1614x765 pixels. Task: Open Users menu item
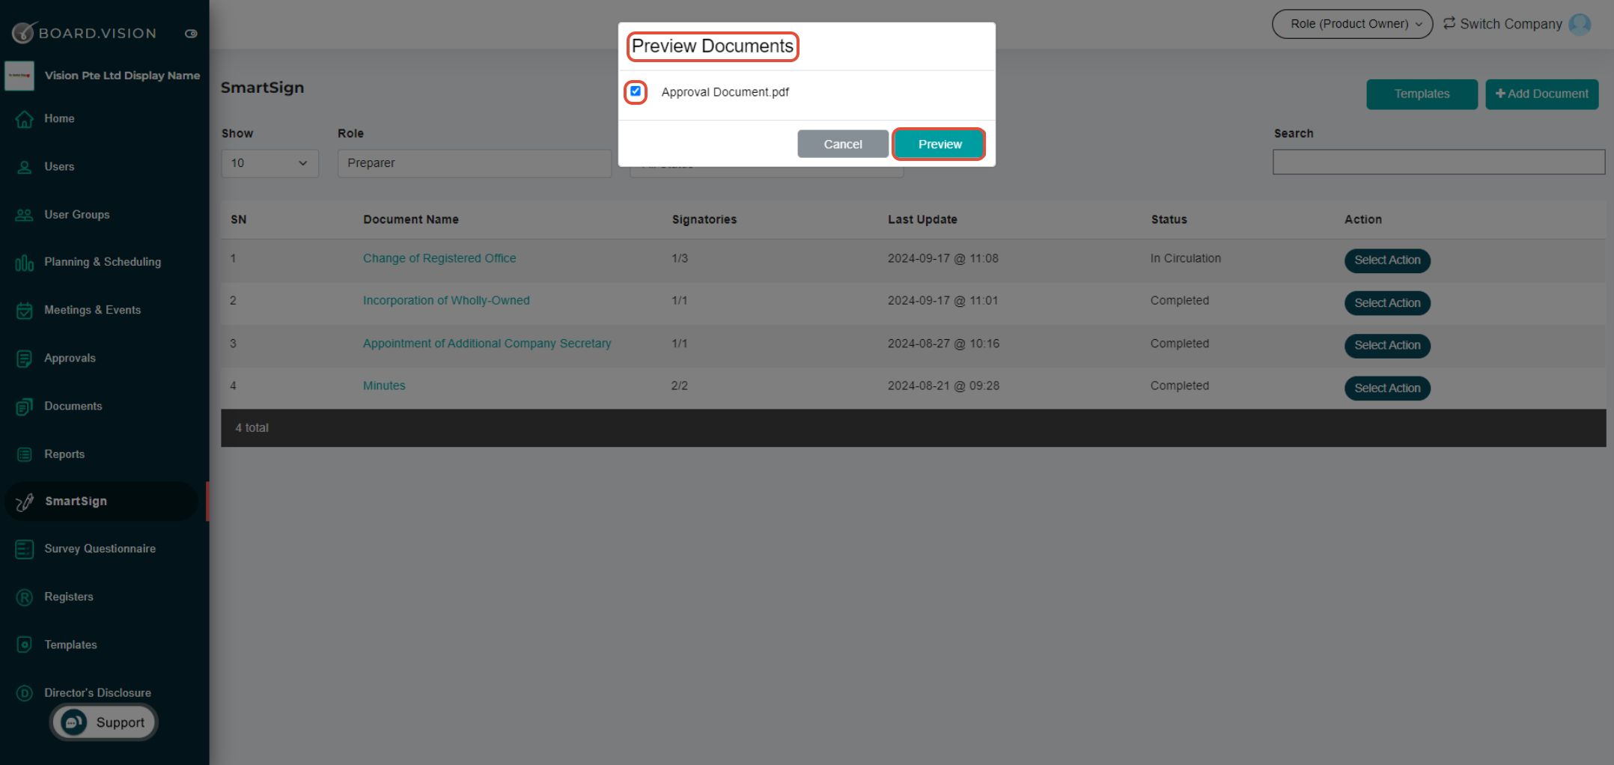[59, 166]
